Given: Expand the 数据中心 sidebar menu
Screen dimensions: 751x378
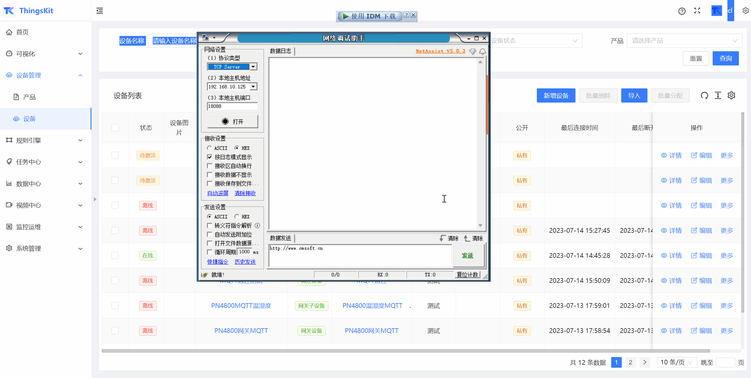Looking at the screenshot, I should pyautogui.click(x=46, y=184).
